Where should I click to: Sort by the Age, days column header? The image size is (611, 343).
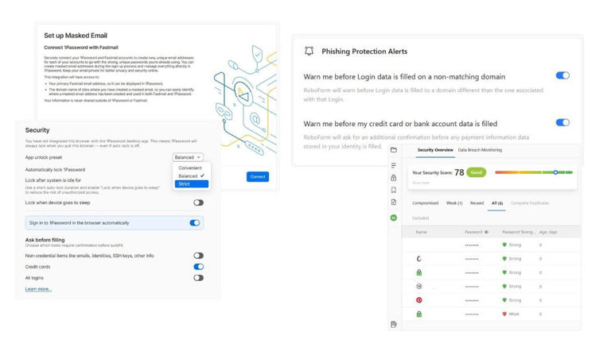click(x=548, y=232)
